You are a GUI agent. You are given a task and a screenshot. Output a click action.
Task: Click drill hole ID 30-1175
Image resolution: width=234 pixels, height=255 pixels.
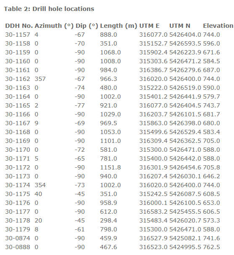point(18,194)
